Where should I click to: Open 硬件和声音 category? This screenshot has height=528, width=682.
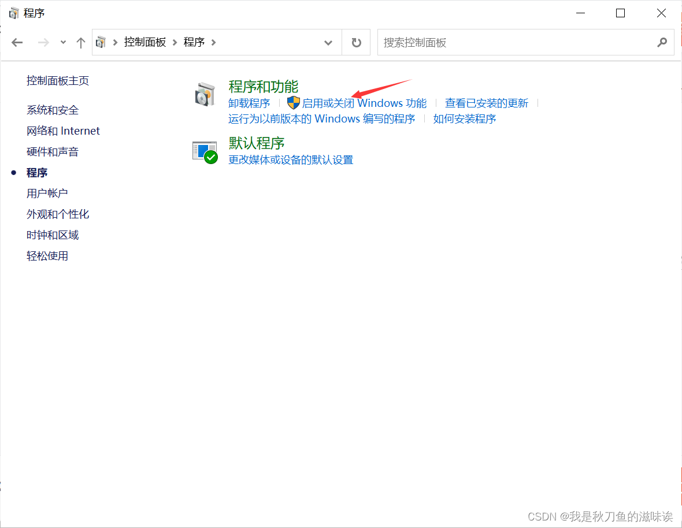click(x=52, y=152)
